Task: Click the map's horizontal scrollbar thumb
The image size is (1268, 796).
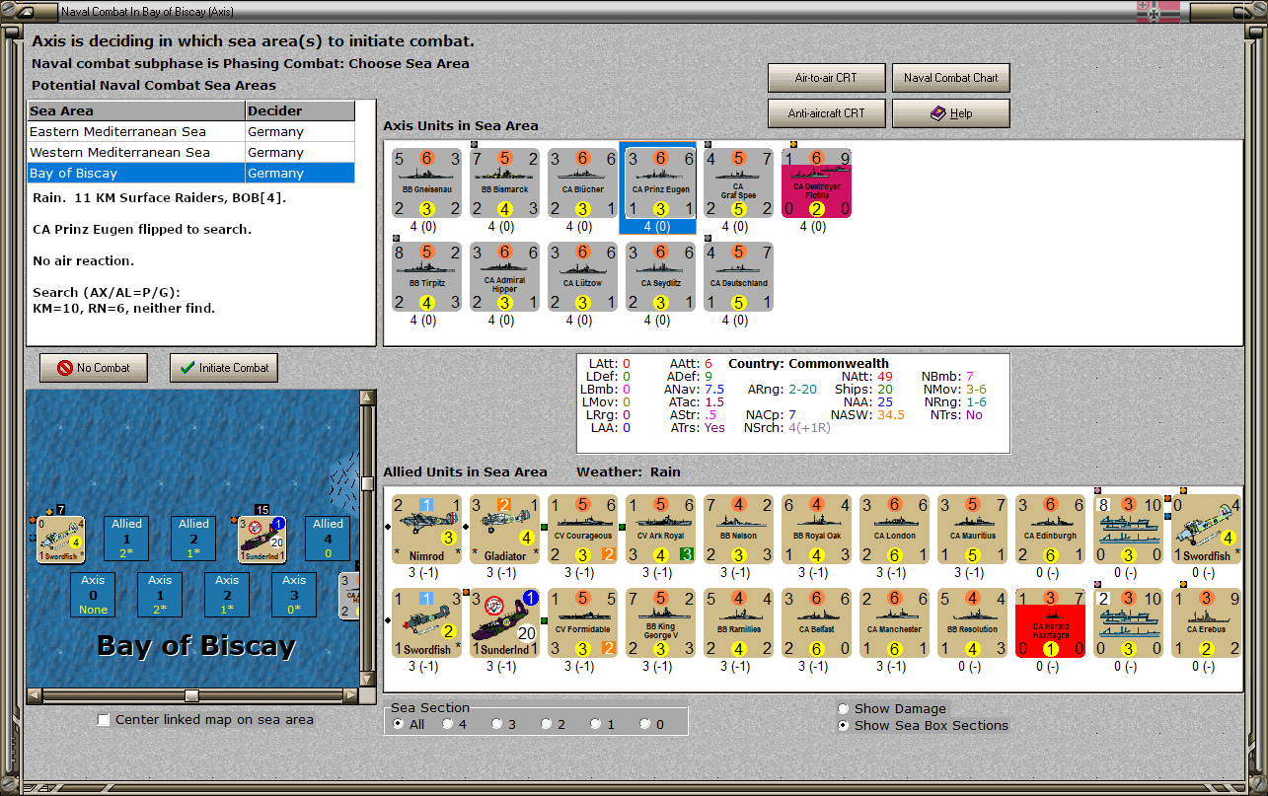Action: click(x=192, y=695)
